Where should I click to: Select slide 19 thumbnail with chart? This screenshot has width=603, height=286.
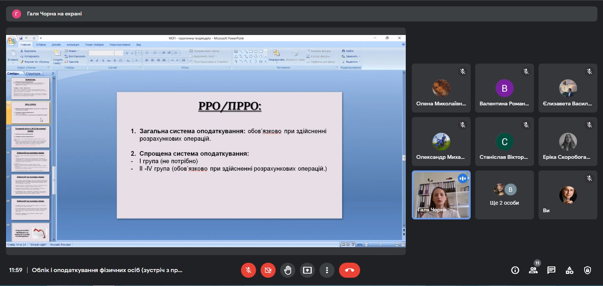tap(31, 233)
